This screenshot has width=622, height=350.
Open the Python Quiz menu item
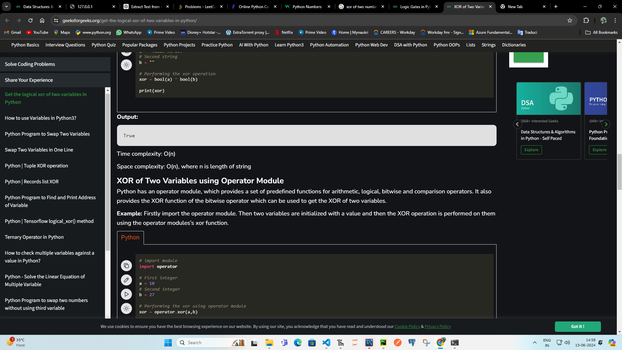pyautogui.click(x=103, y=45)
